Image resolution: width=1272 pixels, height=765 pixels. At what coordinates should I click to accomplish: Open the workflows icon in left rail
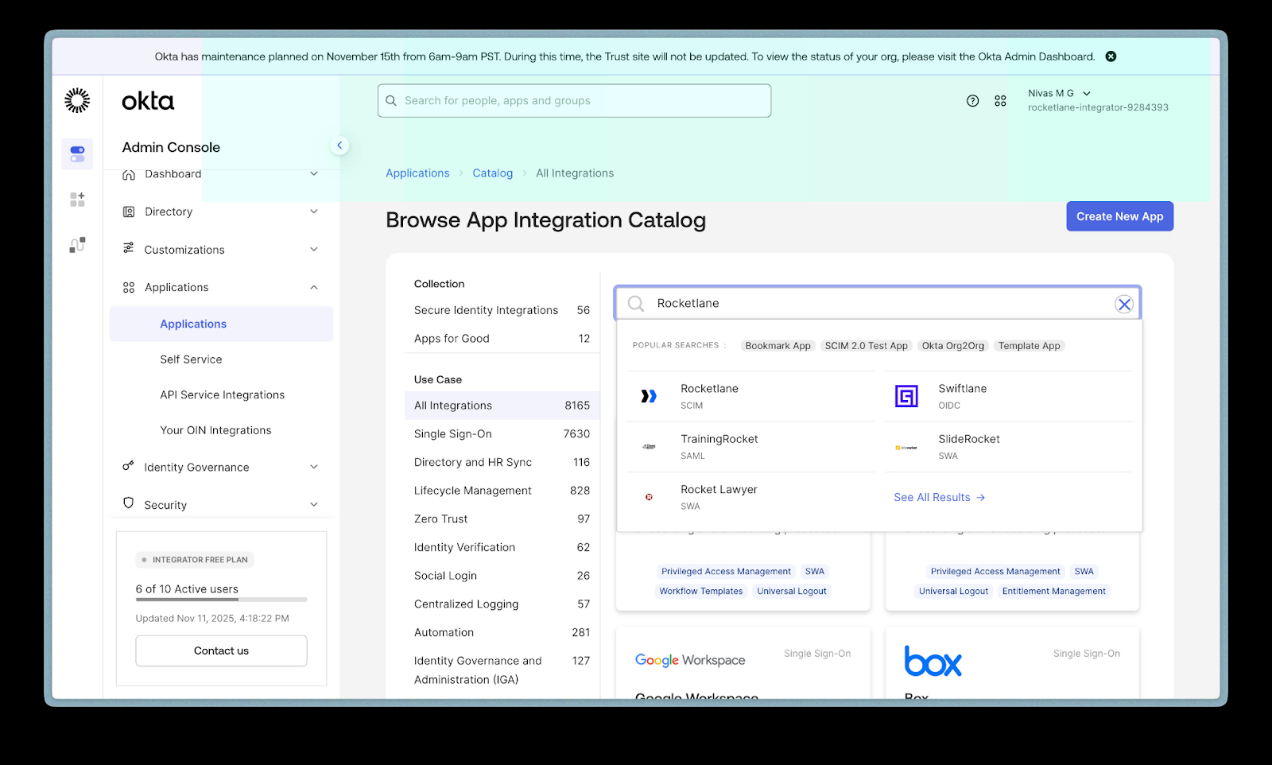point(77,245)
